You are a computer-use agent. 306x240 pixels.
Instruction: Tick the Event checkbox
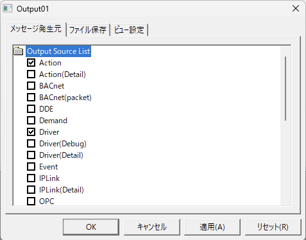click(x=31, y=167)
